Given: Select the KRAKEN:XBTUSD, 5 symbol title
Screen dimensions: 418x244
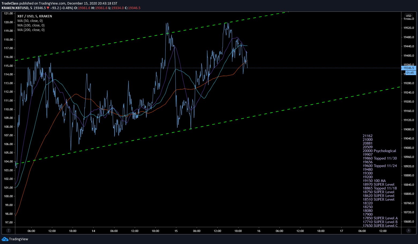Looking at the screenshot, I should click(17, 8).
